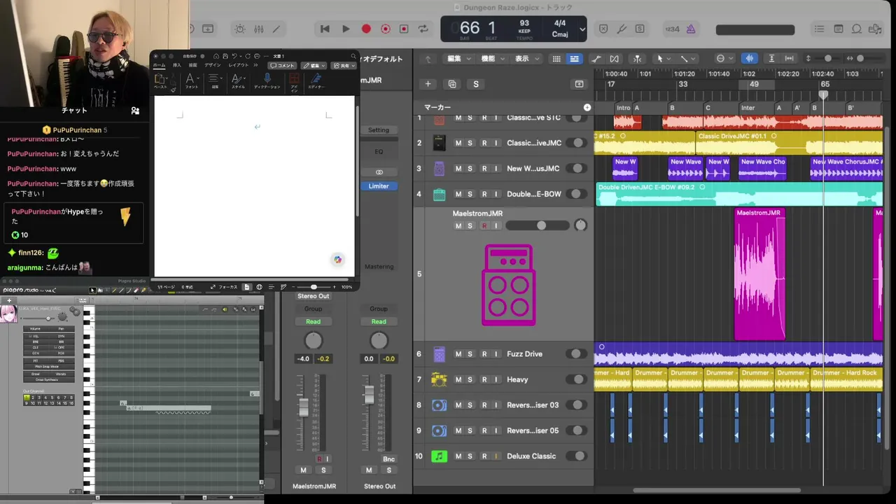This screenshot has width=896, height=504.
Task: Click the コメント button in Word
Action: [x=283, y=65]
